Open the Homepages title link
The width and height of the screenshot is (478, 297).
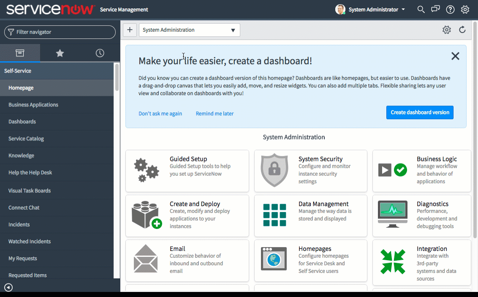pyautogui.click(x=315, y=248)
